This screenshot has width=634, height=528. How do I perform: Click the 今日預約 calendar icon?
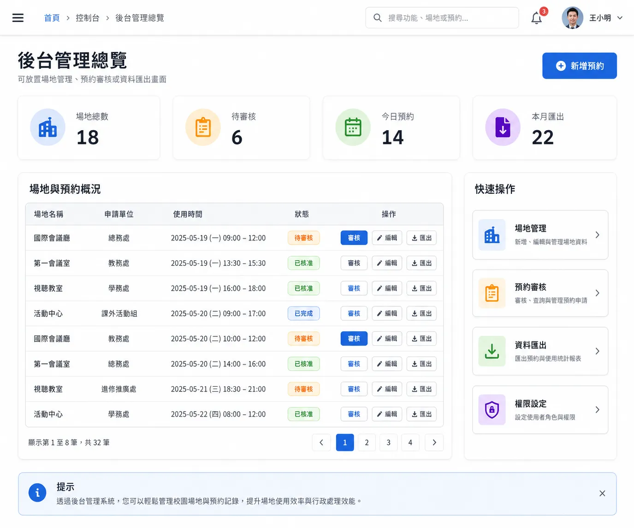(353, 127)
